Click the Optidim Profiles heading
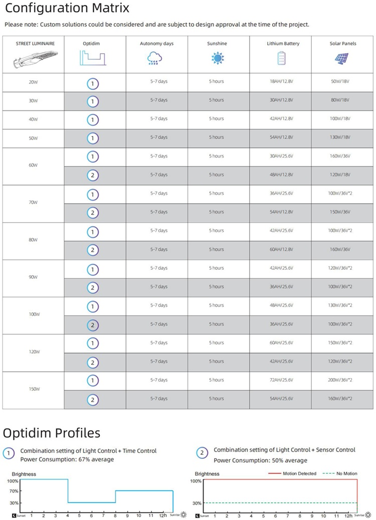Viewport: 376px width, 520px height. coord(52,433)
